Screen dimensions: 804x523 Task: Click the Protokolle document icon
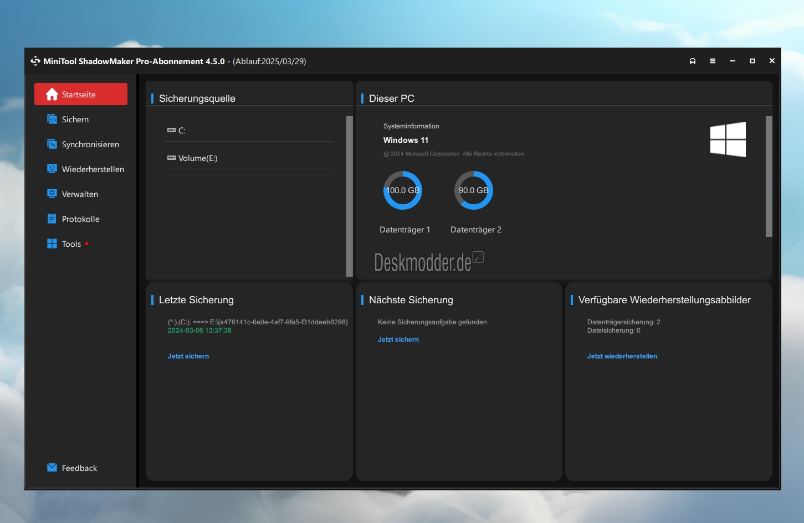tap(52, 219)
